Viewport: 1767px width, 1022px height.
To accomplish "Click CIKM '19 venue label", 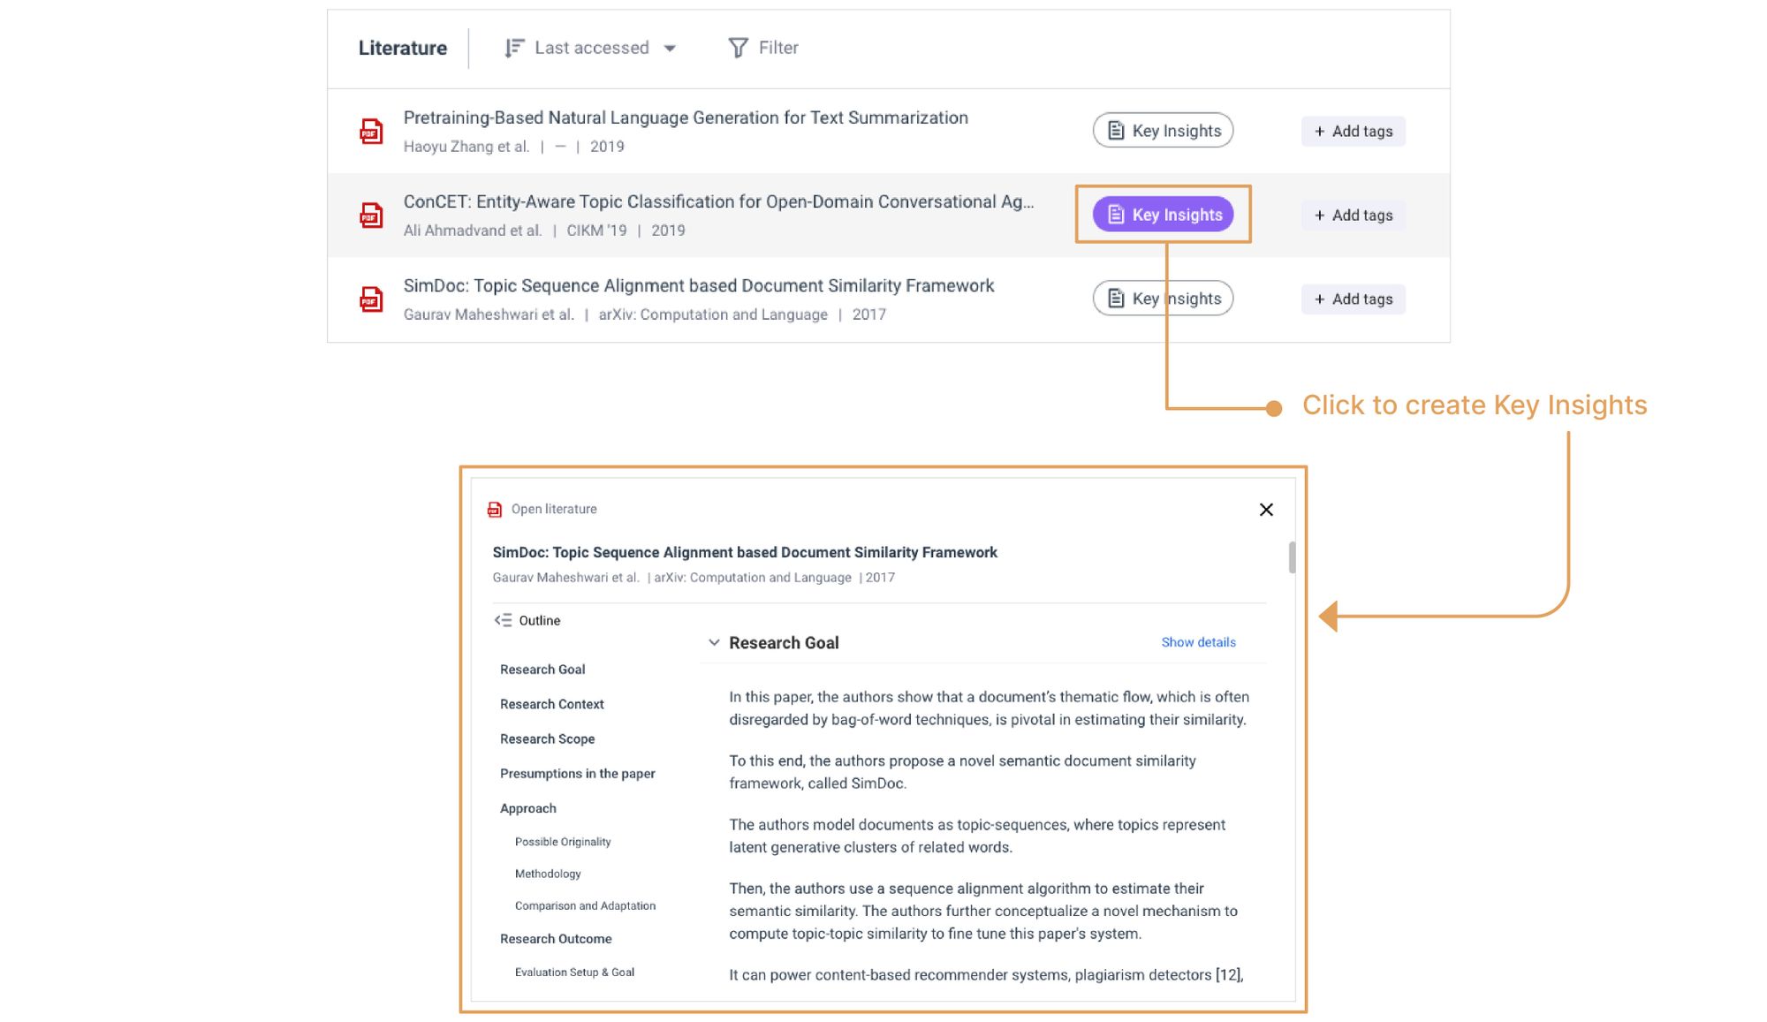I will 596,231.
